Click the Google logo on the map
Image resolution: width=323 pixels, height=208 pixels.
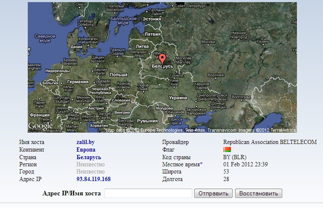pyautogui.click(x=40, y=125)
